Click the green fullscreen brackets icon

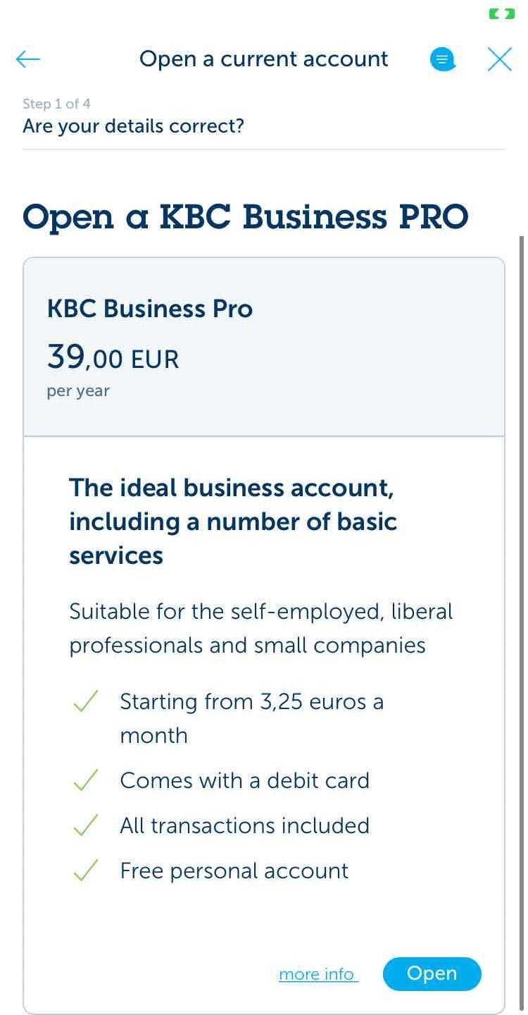[x=502, y=13]
